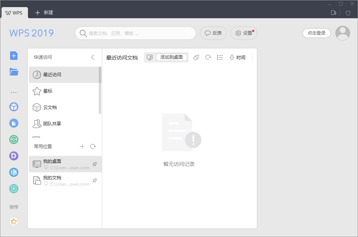
Task: Click the recommended star icon at bottom
Action: tap(14, 221)
